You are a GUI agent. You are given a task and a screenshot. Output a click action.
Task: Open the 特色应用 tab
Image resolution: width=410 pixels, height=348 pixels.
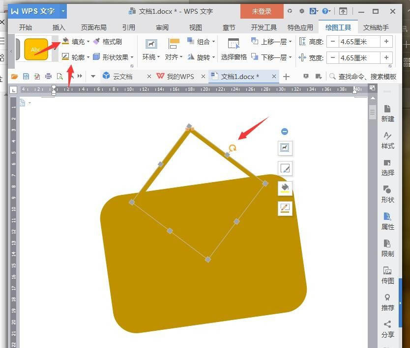coord(300,27)
